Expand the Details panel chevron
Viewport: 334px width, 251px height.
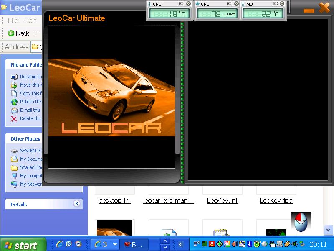[x=76, y=204]
